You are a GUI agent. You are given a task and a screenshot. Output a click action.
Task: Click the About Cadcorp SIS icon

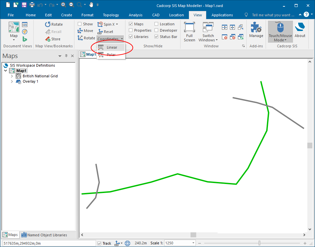coord(300,28)
